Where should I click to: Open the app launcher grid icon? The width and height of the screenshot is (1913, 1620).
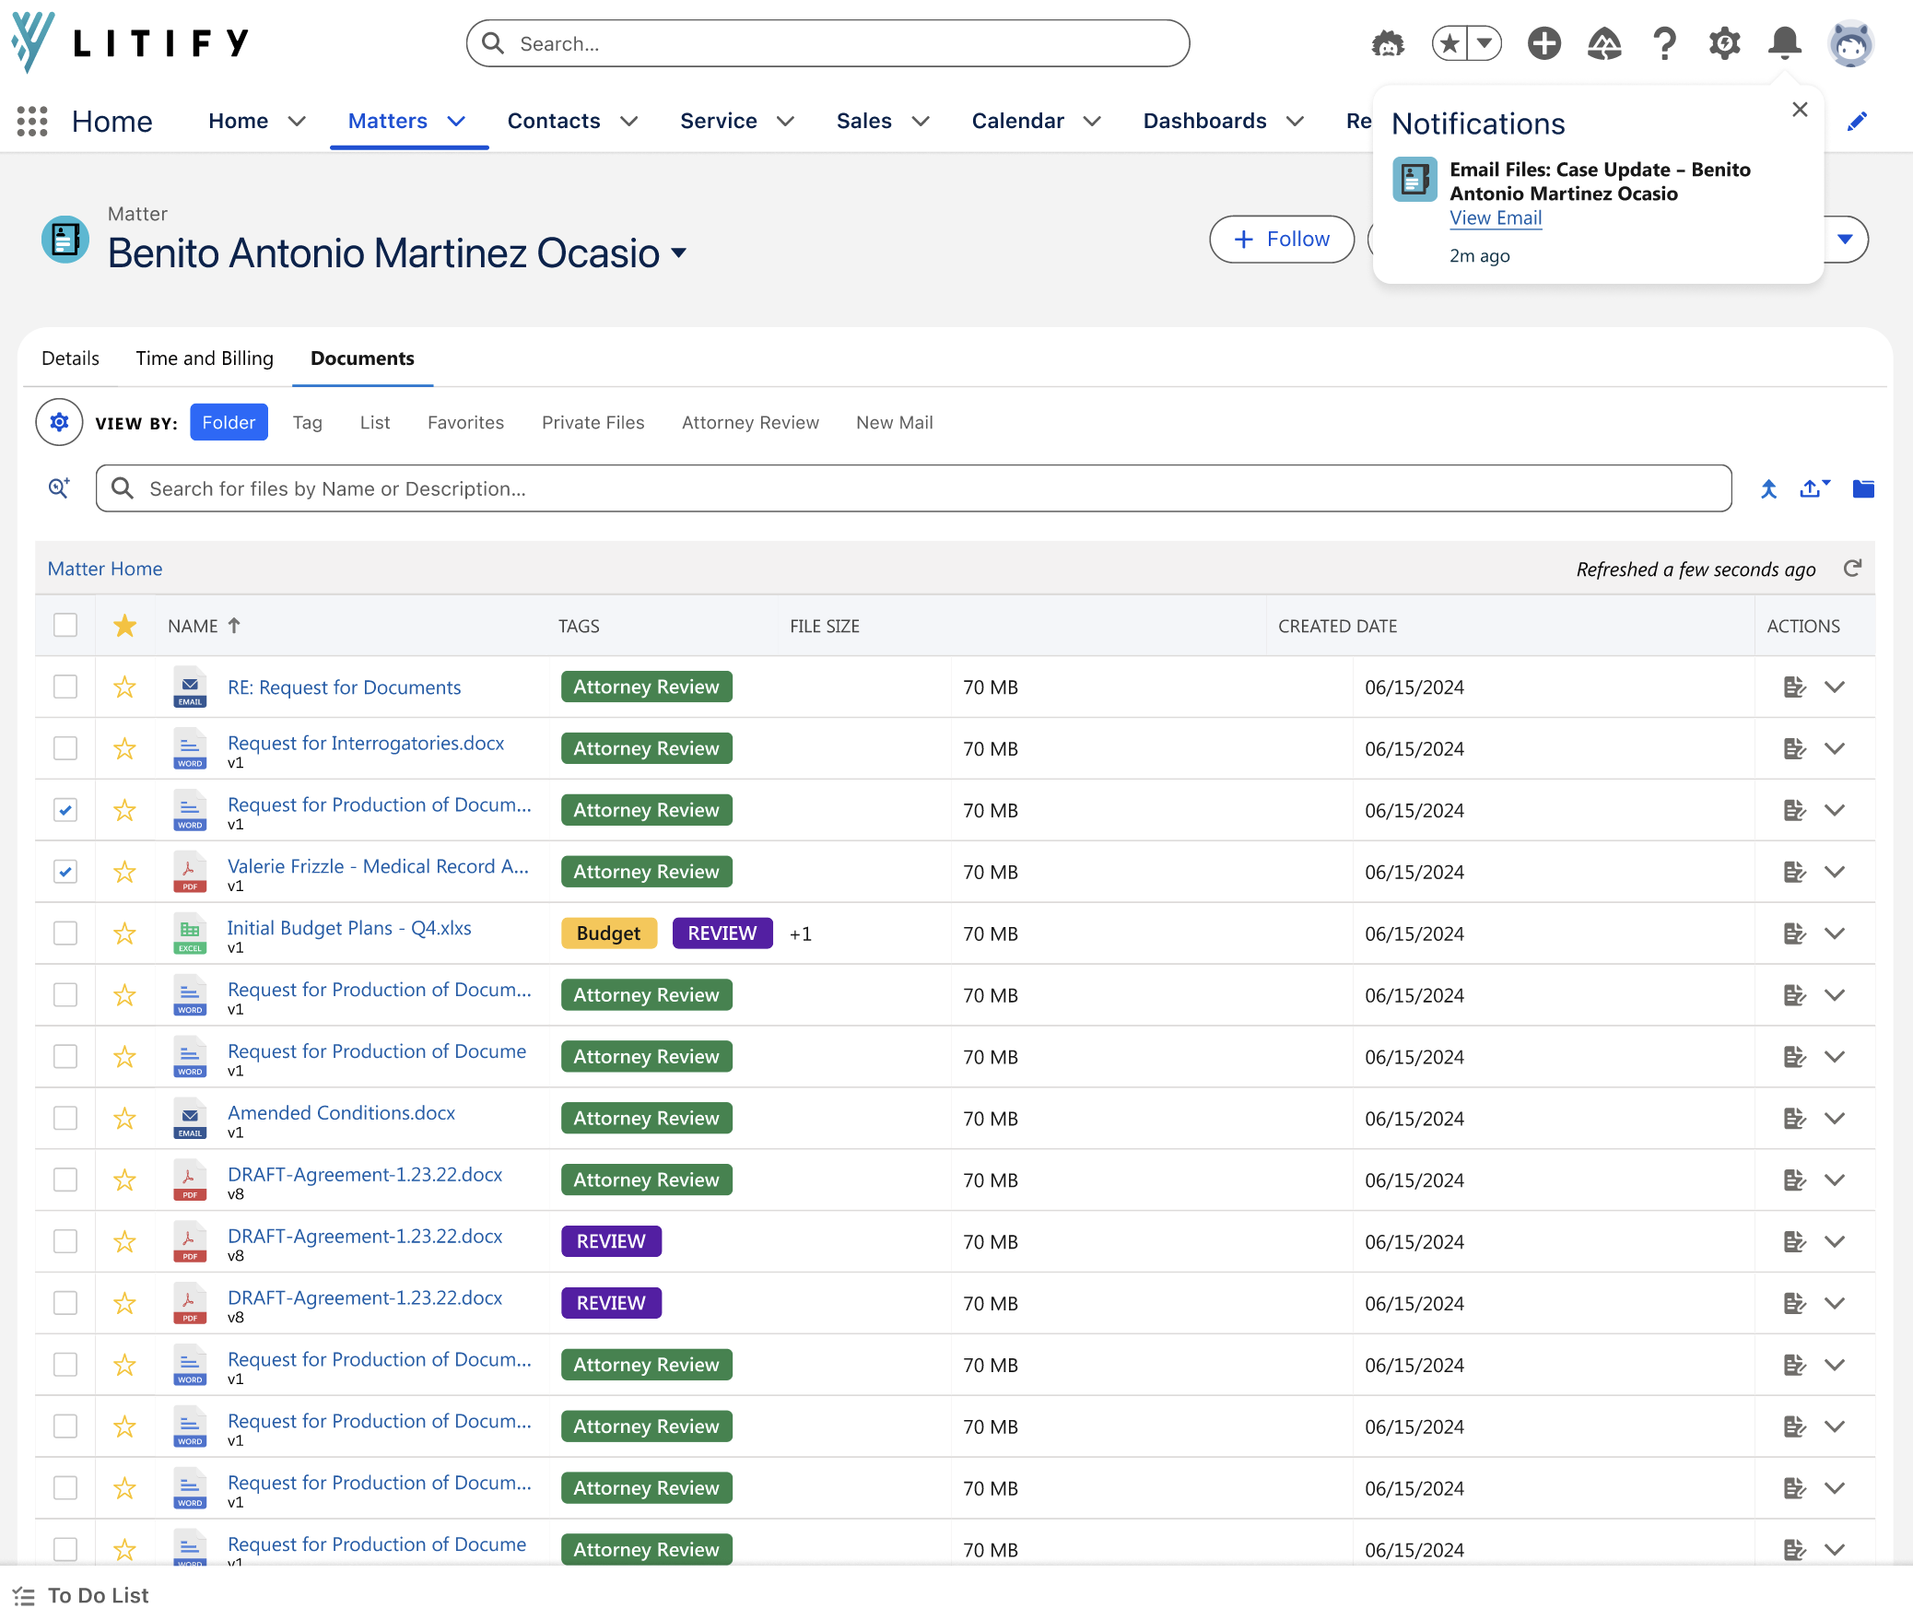(x=32, y=121)
